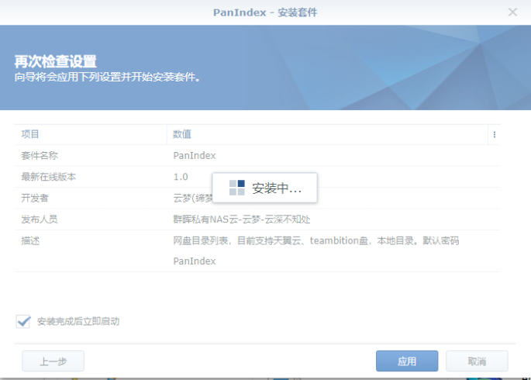Image resolution: width=531 pixels, height=380 pixels.
Task: Click the version value 1.0
Action: click(x=181, y=177)
